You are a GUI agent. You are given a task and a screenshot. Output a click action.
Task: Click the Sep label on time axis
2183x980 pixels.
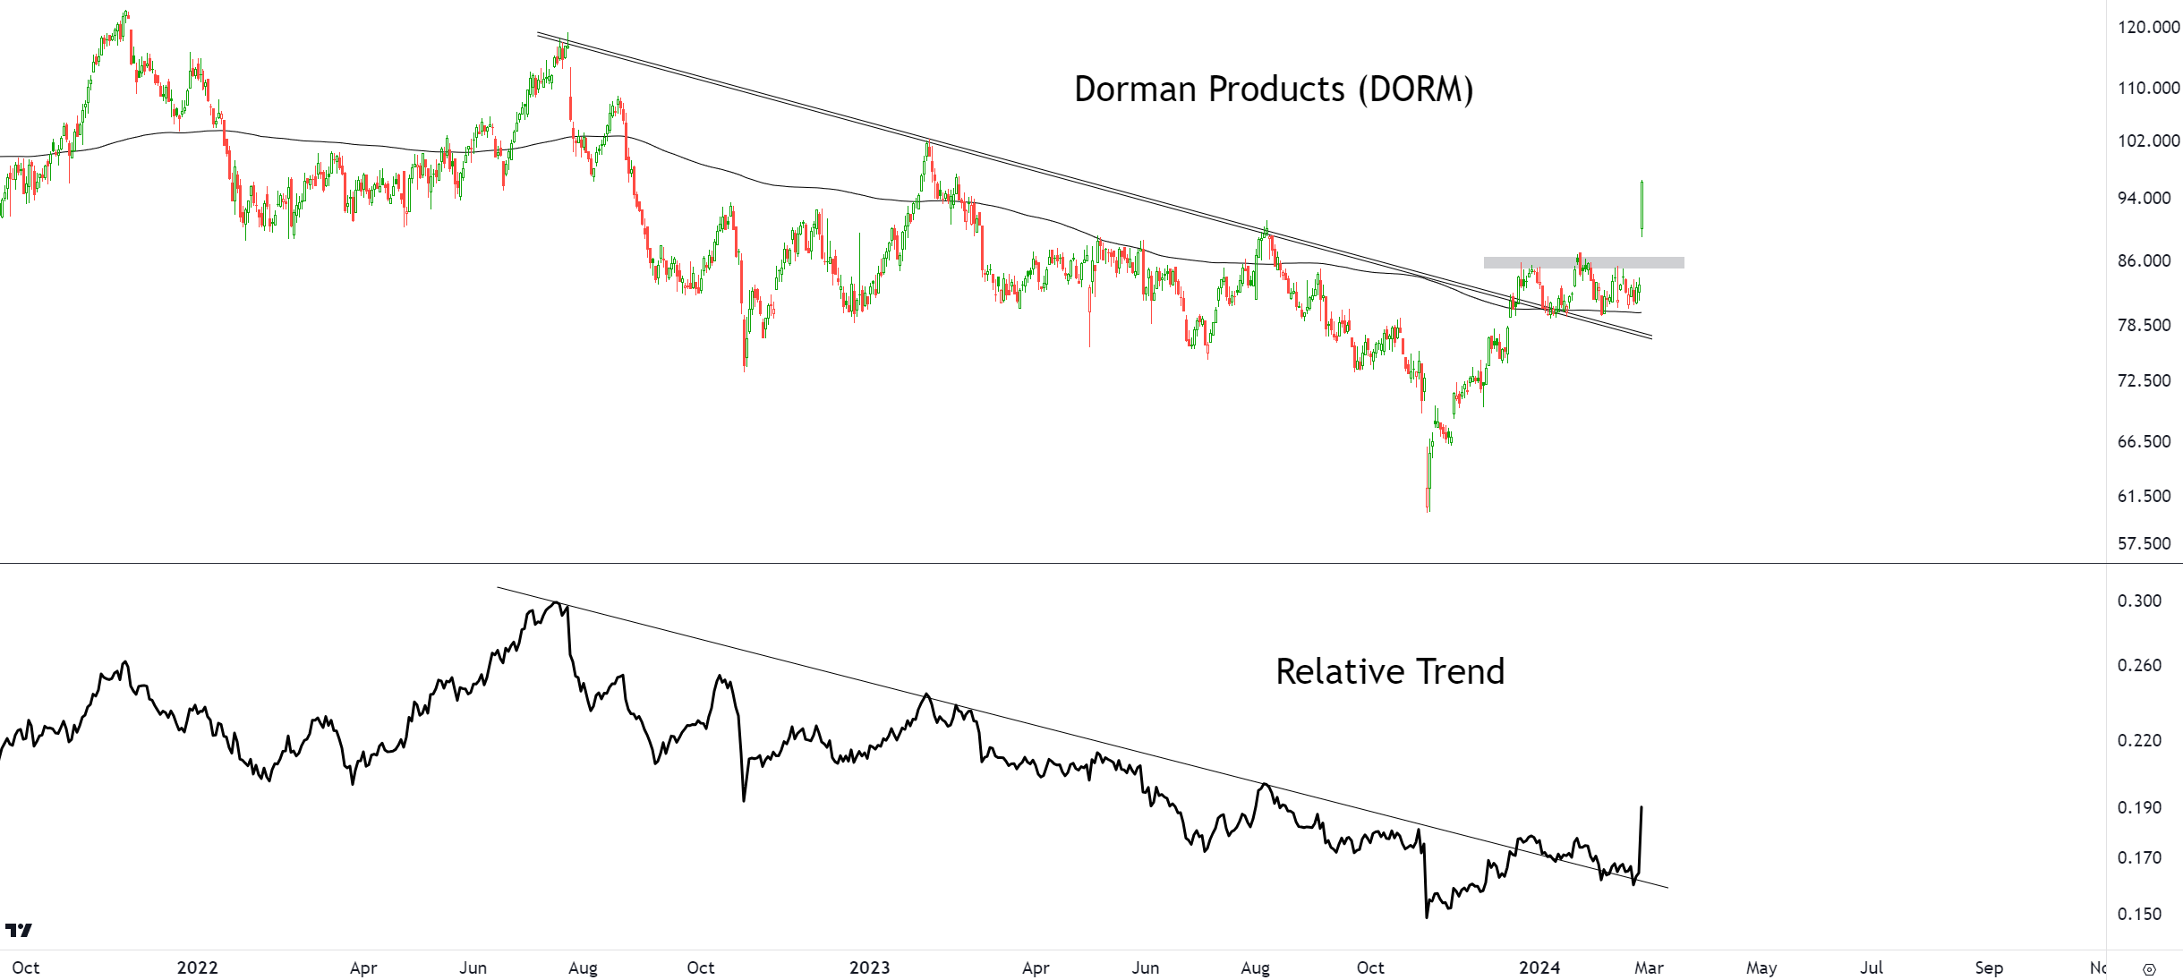point(1989,967)
